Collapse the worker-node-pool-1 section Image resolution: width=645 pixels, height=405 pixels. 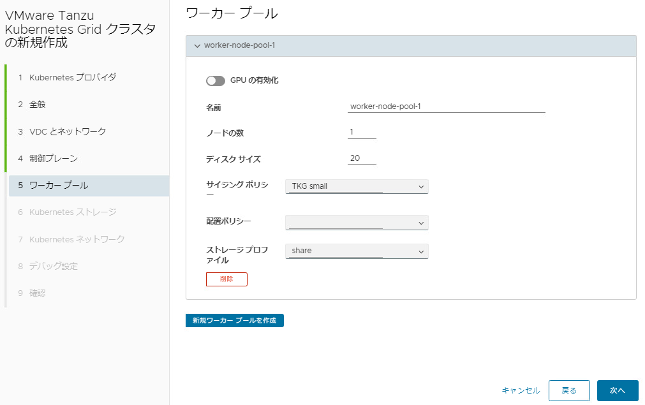tap(198, 45)
